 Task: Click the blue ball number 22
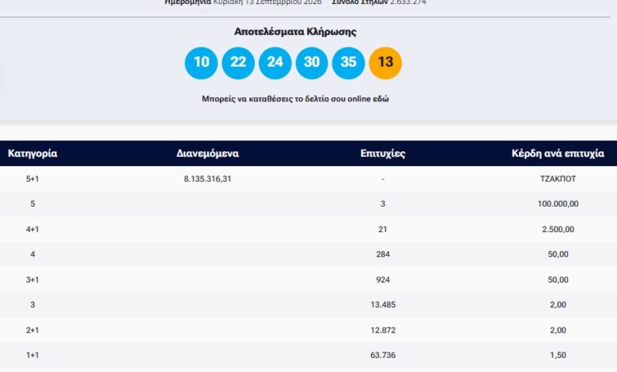click(238, 63)
